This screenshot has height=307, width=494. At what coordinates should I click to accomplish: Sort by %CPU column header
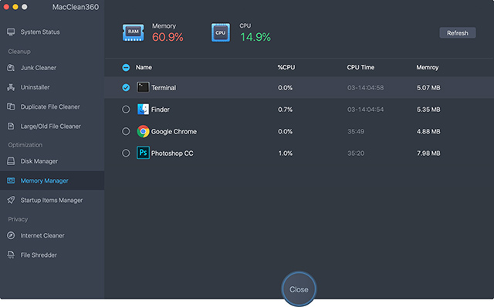coord(286,67)
